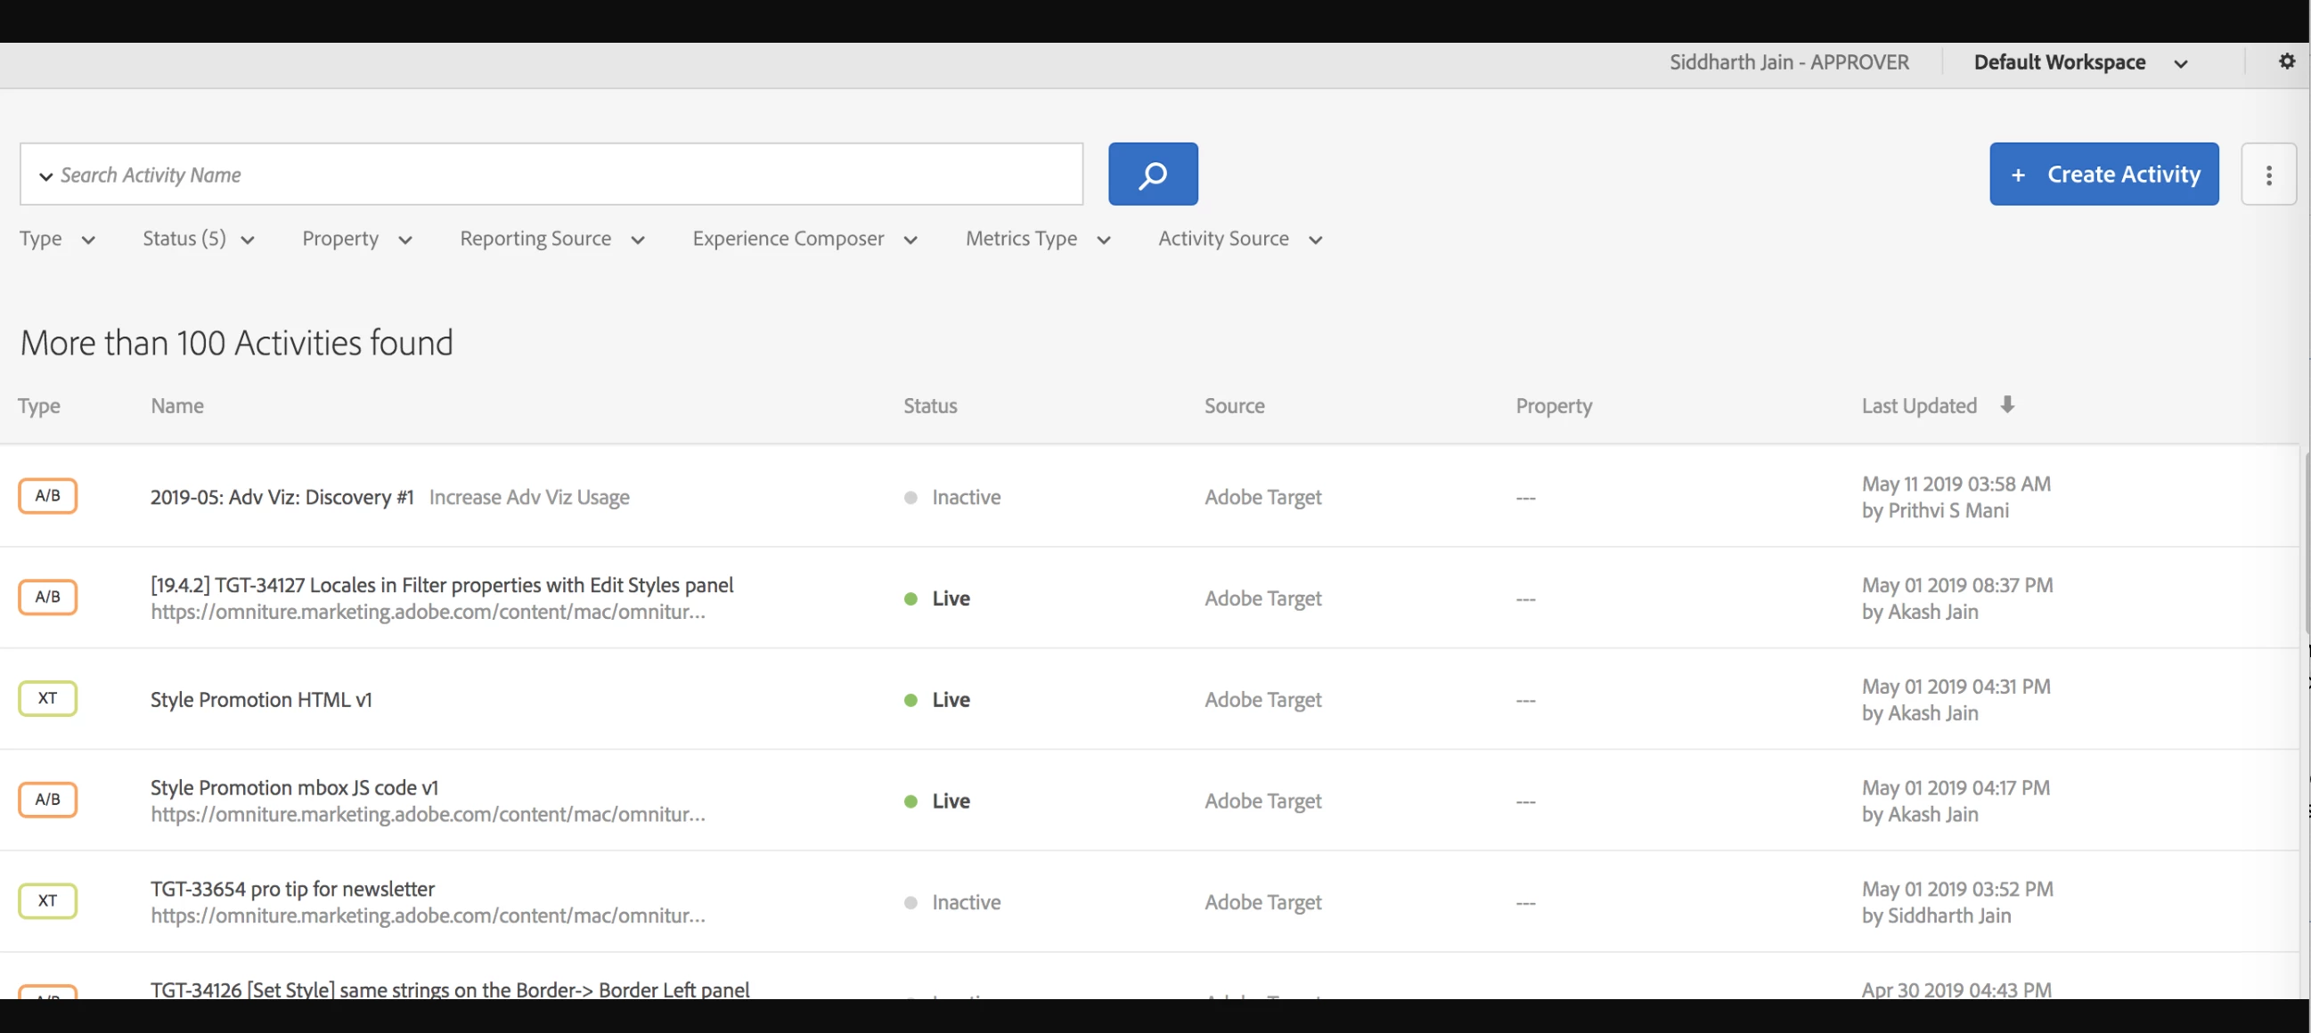Open the settings gear icon
The image size is (2311, 1033).
[2286, 61]
